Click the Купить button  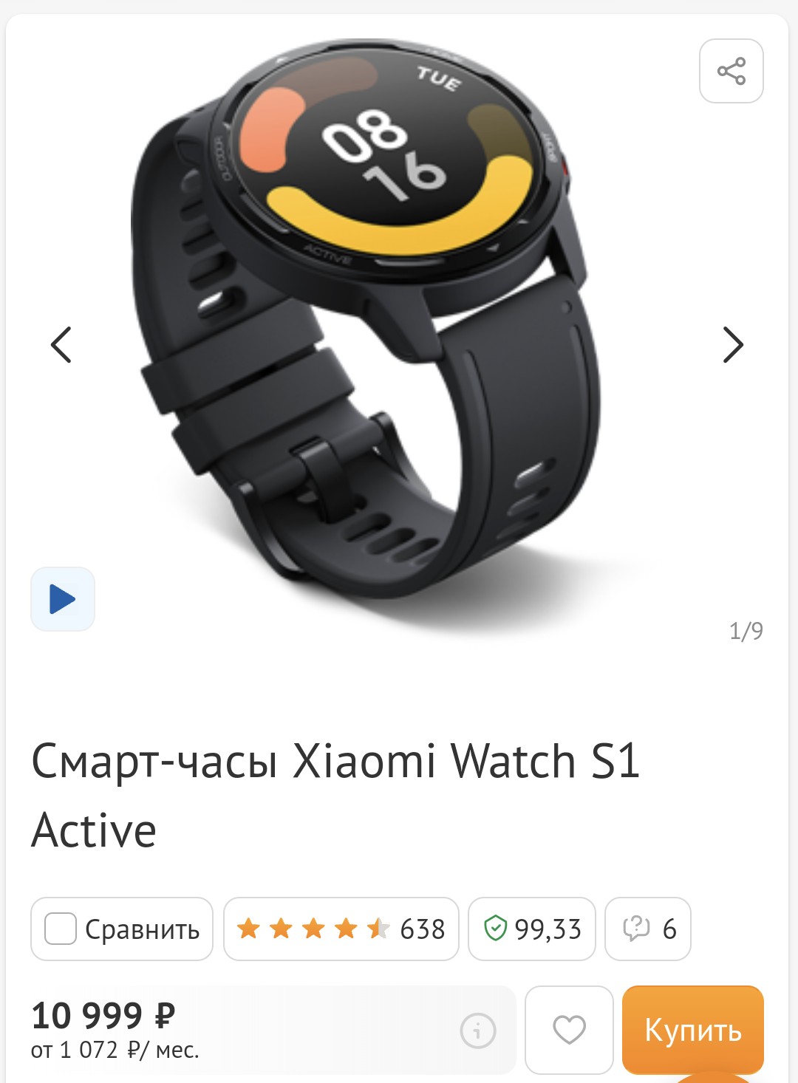click(692, 1030)
